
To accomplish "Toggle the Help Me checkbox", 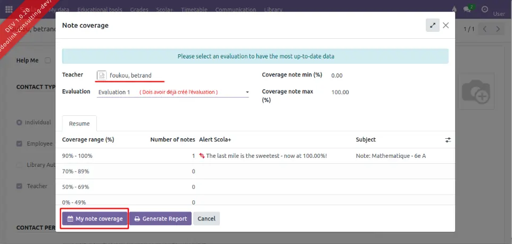I will tap(48, 61).
